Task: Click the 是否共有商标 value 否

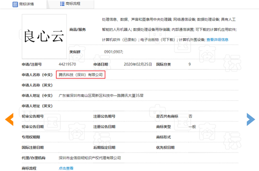Action: (190, 116)
